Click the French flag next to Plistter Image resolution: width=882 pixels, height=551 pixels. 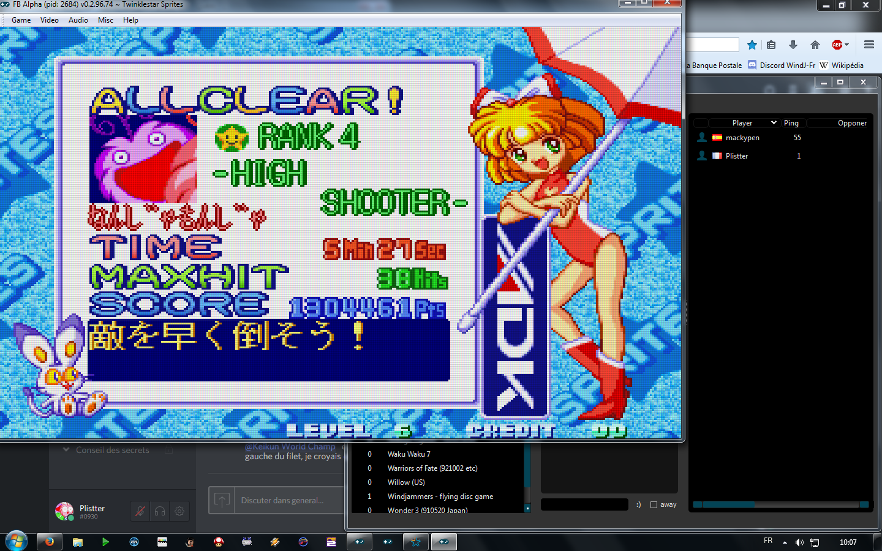[x=717, y=156]
